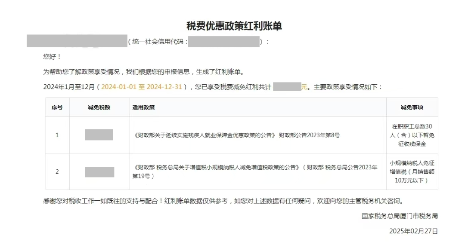Click the closing sentence starting 感谢您对税收工作

[x=224, y=201]
